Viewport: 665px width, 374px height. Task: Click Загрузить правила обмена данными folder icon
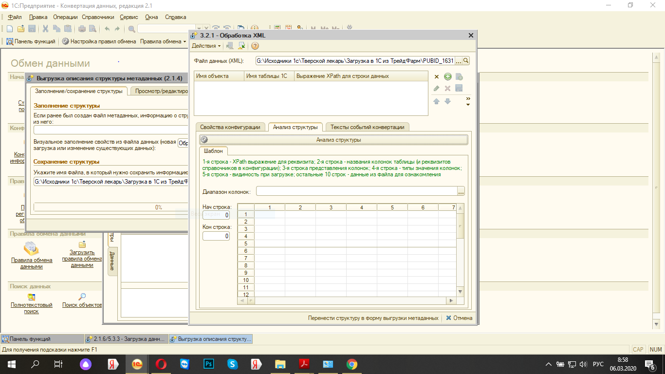coord(82,244)
